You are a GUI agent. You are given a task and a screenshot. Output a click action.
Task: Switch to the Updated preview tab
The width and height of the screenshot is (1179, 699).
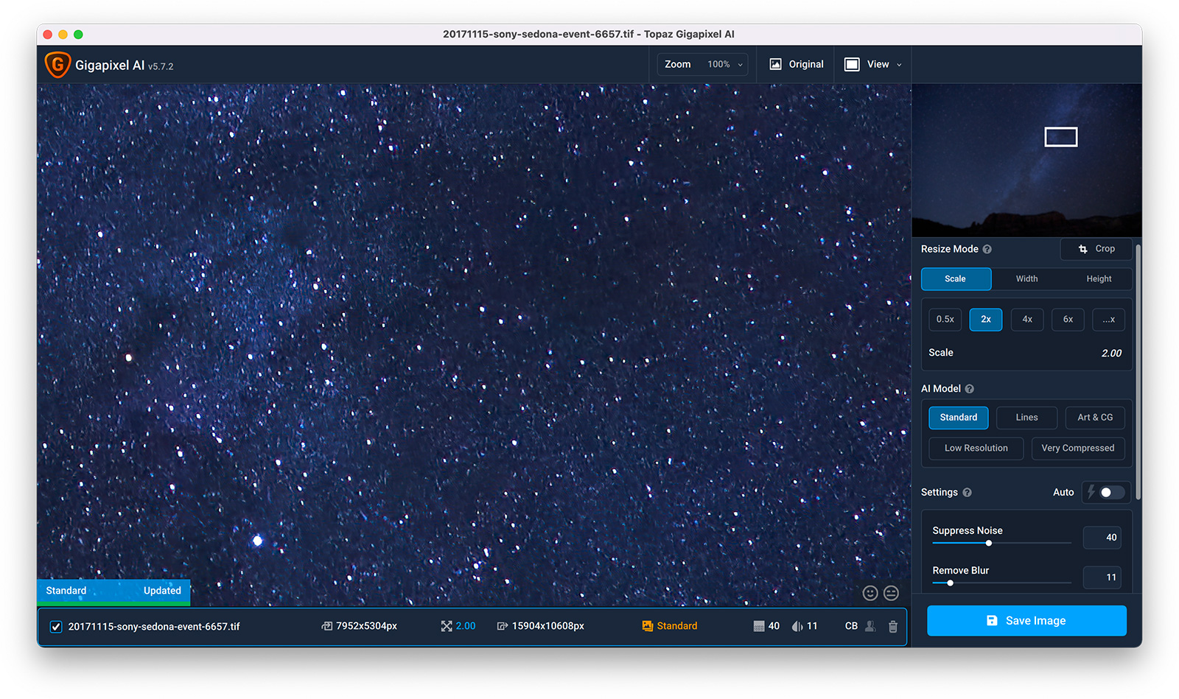coord(161,591)
